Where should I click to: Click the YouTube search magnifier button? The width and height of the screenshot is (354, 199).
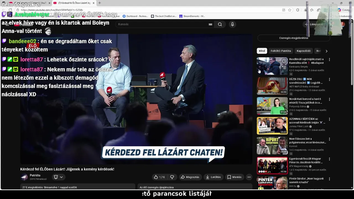(x=220, y=24)
